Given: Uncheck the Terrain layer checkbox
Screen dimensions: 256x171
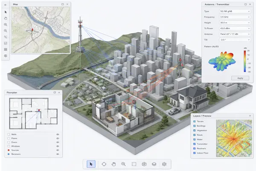Looking at the screenshot, I should [194, 121].
